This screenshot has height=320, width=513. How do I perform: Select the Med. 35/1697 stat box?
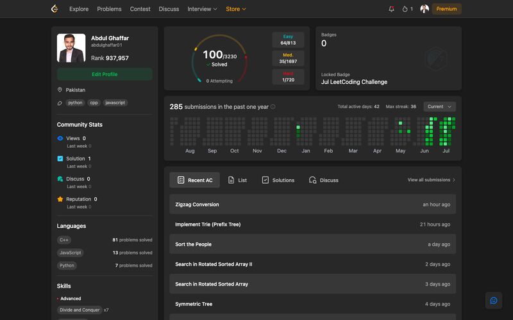tap(288, 58)
